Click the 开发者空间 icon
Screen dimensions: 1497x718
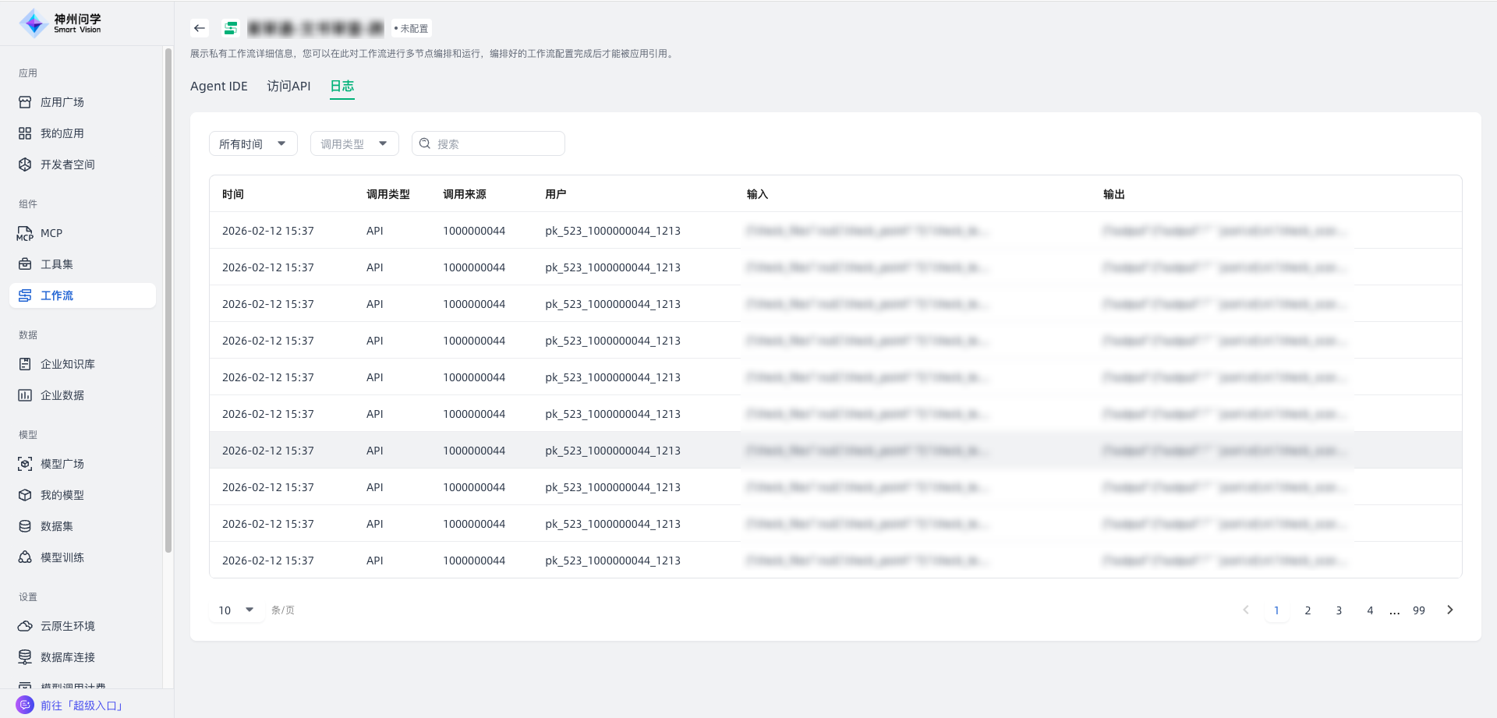point(25,164)
